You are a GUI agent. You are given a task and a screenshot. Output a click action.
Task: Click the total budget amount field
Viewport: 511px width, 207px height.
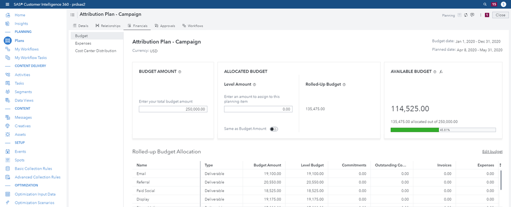173,109
